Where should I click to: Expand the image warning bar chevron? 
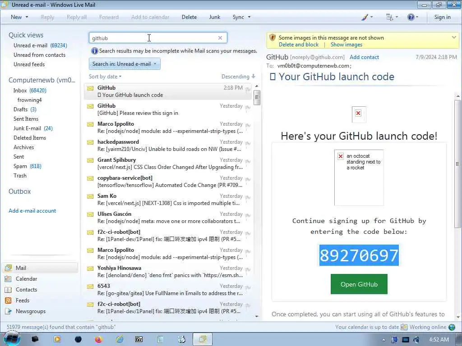[x=454, y=37]
